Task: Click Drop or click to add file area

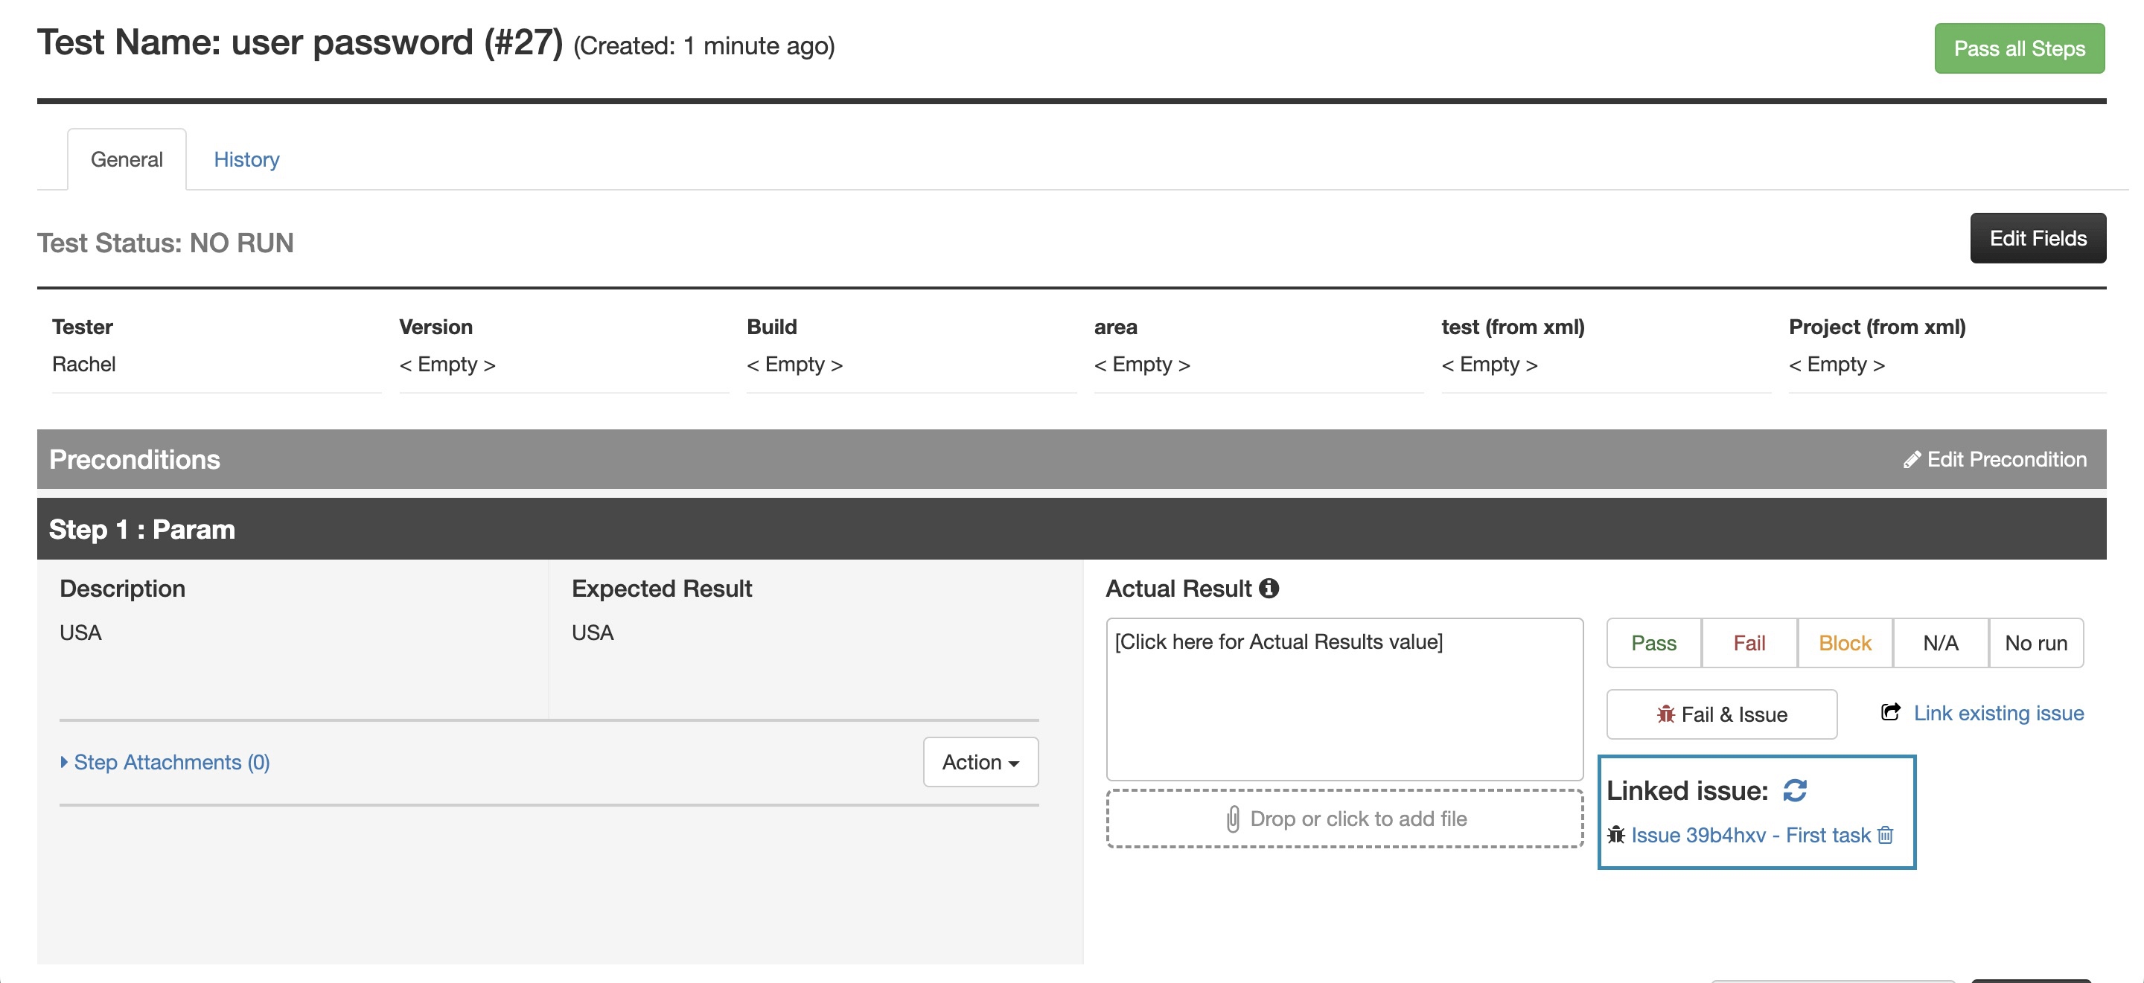Action: click(x=1344, y=819)
